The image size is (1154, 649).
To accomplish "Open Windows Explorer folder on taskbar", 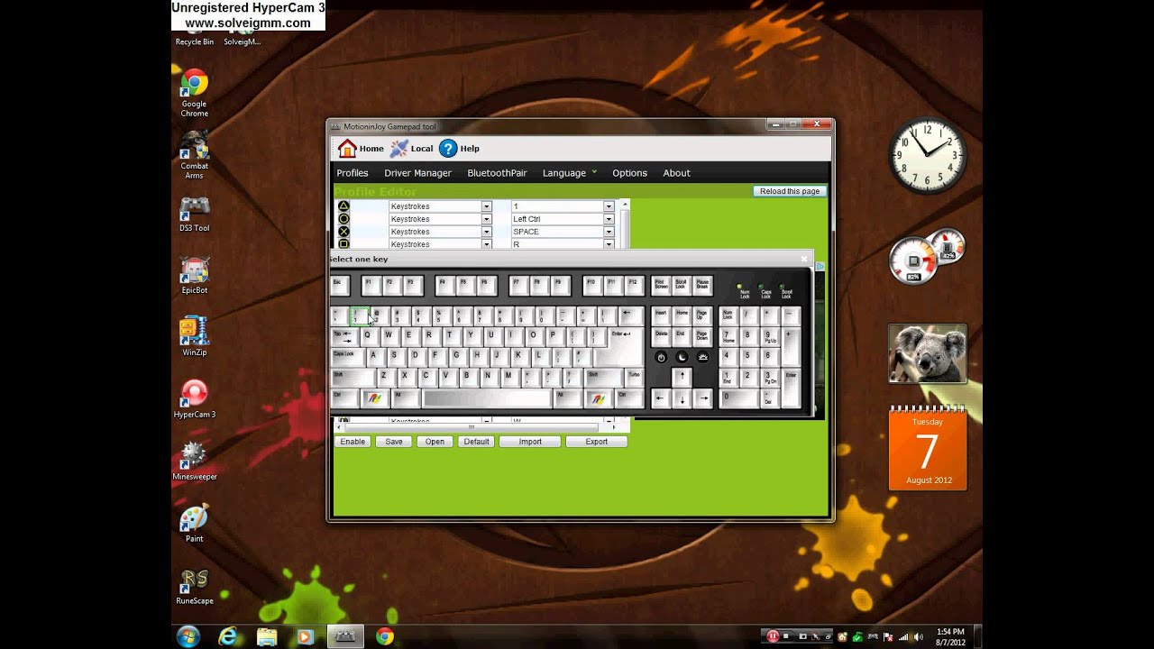I will (267, 636).
